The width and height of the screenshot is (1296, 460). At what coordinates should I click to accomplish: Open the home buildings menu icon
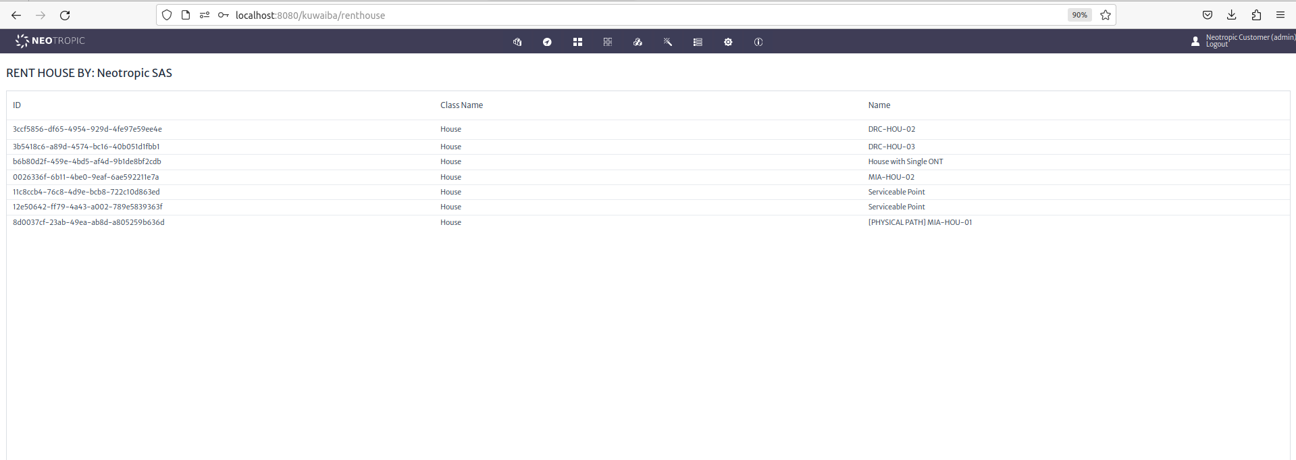(517, 42)
